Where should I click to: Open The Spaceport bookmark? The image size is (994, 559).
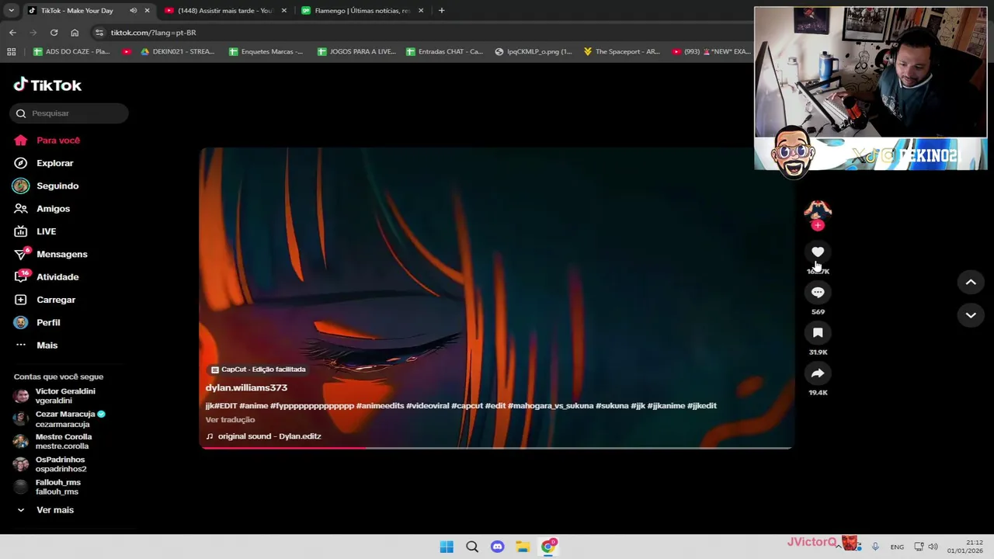click(621, 51)
